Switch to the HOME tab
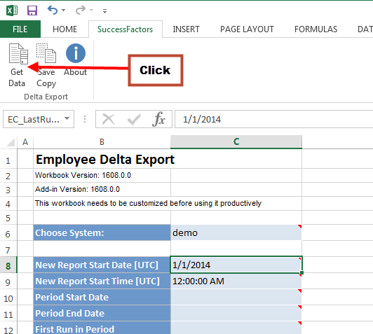The image size is (373, 334). point(65,29)
